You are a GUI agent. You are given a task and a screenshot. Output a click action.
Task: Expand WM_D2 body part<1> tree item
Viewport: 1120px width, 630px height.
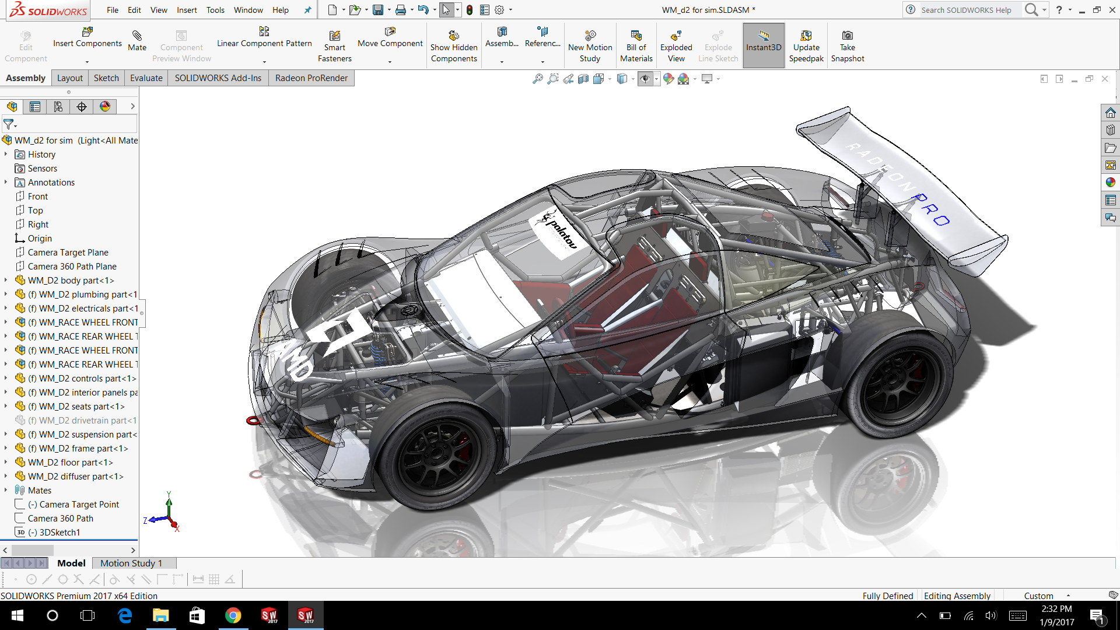tap(6, 280)
